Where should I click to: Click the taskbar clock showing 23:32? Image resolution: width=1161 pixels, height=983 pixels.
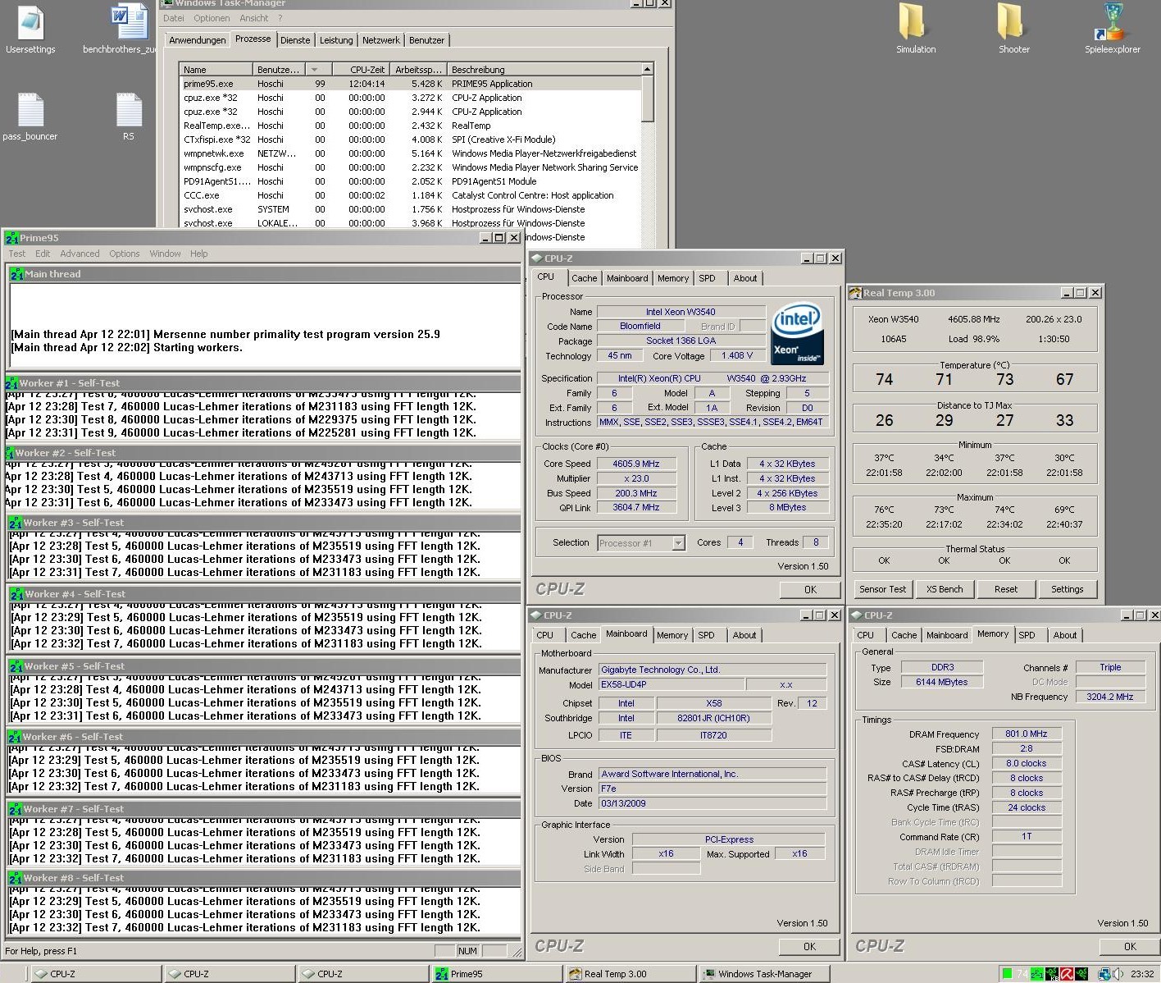(1142, 974)
